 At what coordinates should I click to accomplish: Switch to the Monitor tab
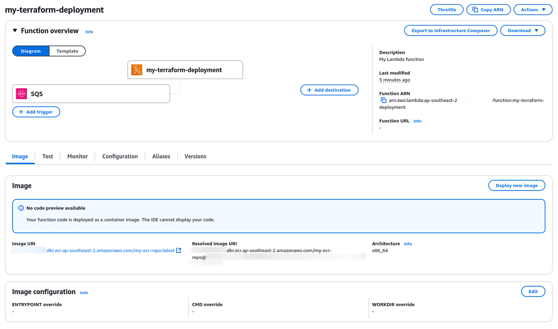(77, 156)
